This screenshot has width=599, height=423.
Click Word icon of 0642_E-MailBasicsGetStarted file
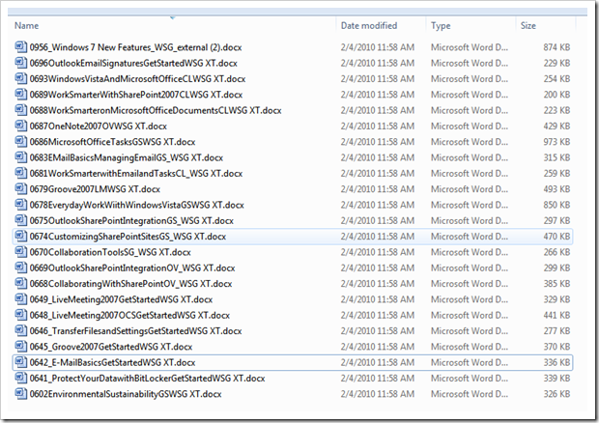(x=20, y=361)
